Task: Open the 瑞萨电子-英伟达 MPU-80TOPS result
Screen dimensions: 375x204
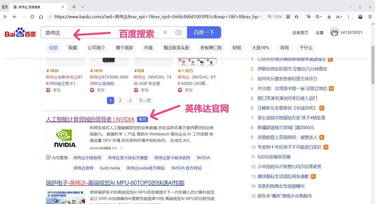Action: [115, 183]
